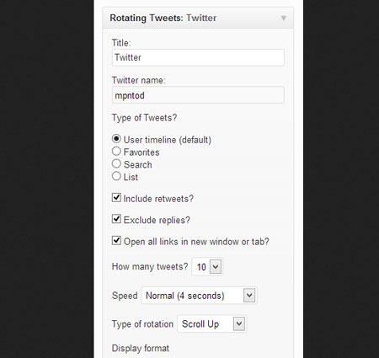Focus the Title input field
379x358 pixels.
pos(198,57)
